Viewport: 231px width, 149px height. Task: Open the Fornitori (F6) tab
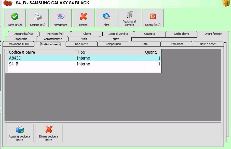tap(55, 34)
